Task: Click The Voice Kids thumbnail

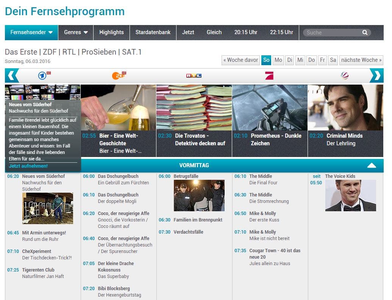Action: [x=351, y=196]
